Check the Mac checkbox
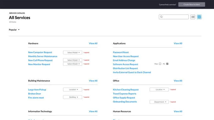Viewport: 214px width, 120px height. coord(160,64)
